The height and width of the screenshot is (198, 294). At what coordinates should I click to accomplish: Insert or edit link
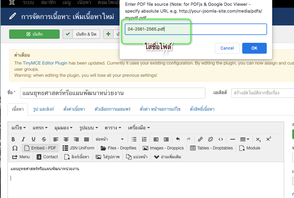click(200, 139)
